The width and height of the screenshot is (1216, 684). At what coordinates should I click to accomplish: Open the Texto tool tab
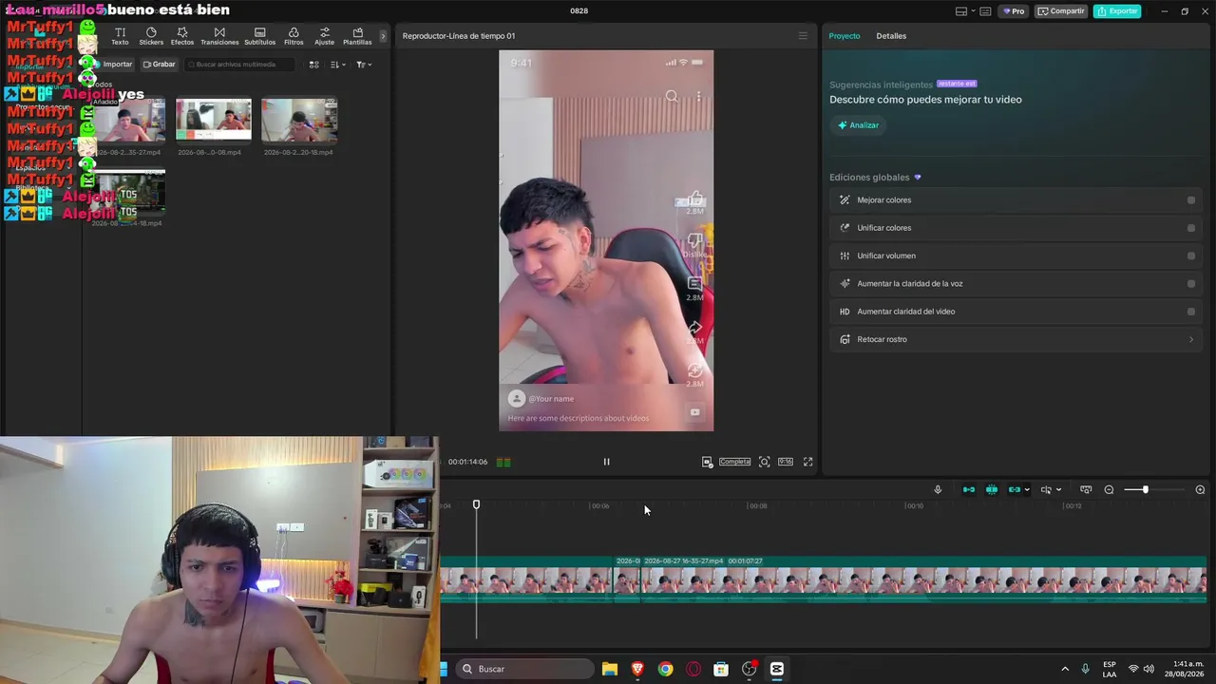point(120,36)
